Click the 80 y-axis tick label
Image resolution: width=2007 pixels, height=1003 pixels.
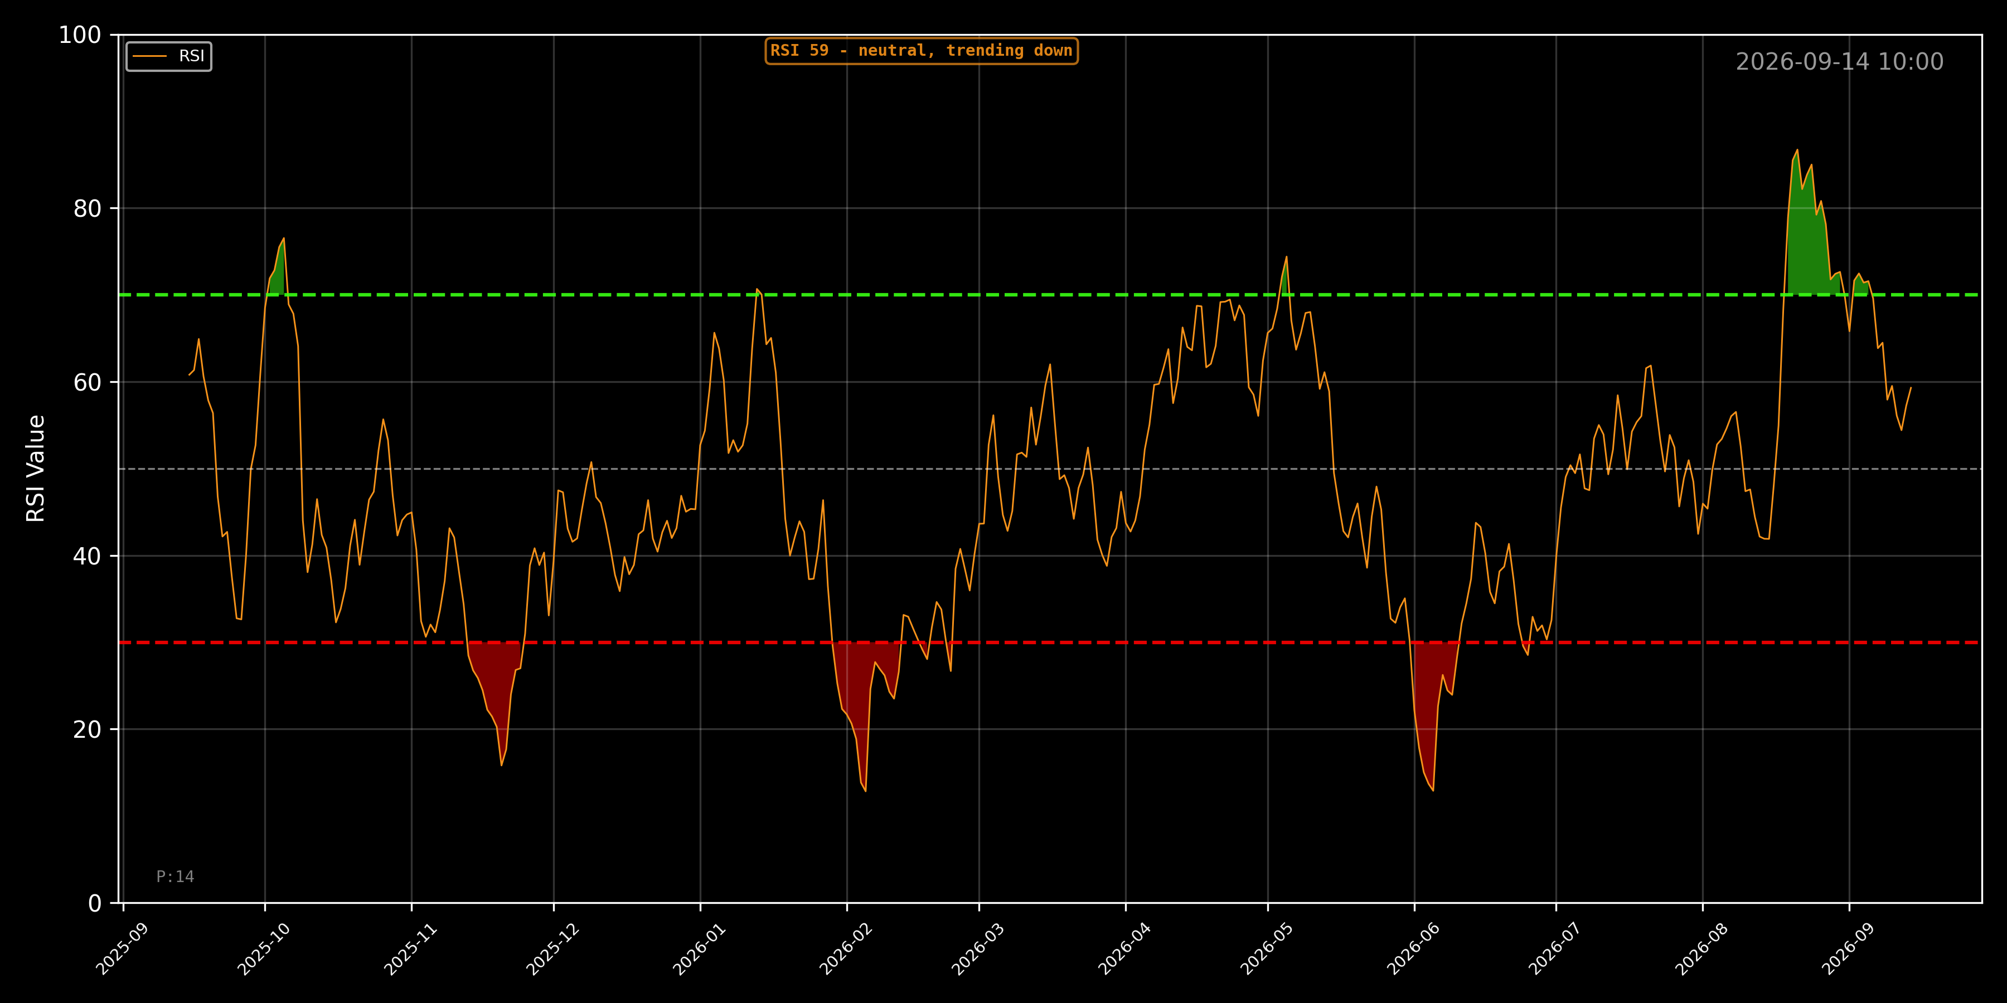point(88,209)
